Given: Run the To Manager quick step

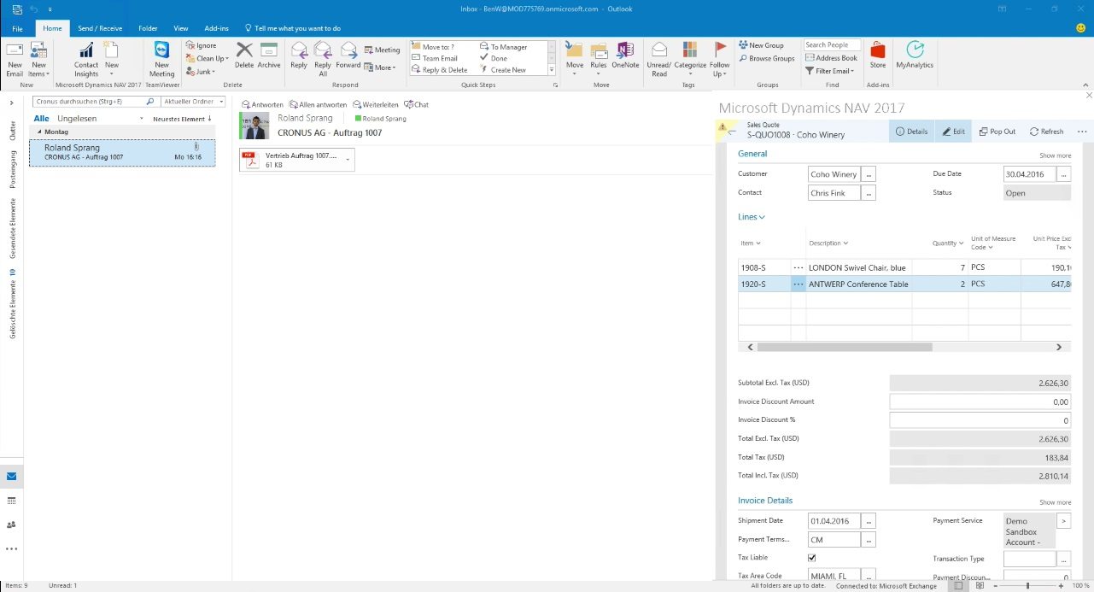Looking at the screenshot, I should click(503, 47).
